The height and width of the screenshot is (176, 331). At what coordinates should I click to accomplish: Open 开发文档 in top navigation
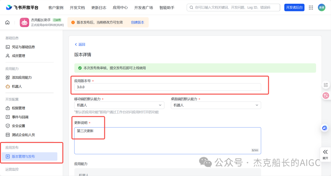point(77,8)
